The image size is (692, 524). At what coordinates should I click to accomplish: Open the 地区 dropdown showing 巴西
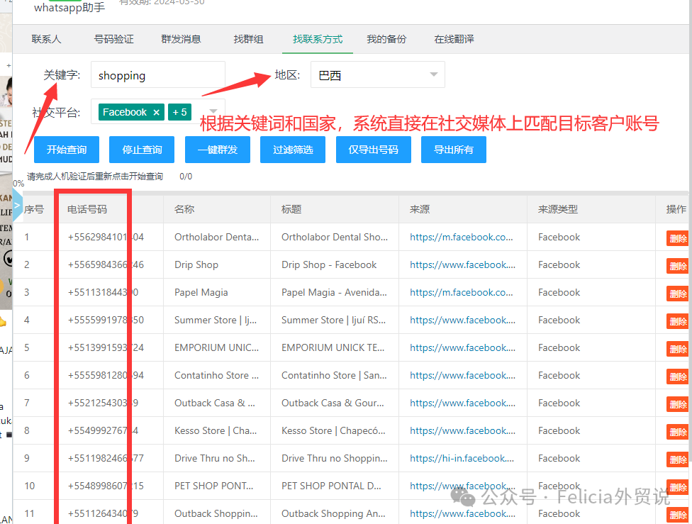coord(378,75)
